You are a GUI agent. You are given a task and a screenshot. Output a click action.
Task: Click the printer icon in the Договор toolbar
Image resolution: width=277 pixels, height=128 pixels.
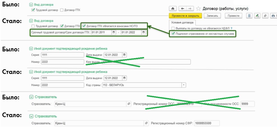point(273,16)
